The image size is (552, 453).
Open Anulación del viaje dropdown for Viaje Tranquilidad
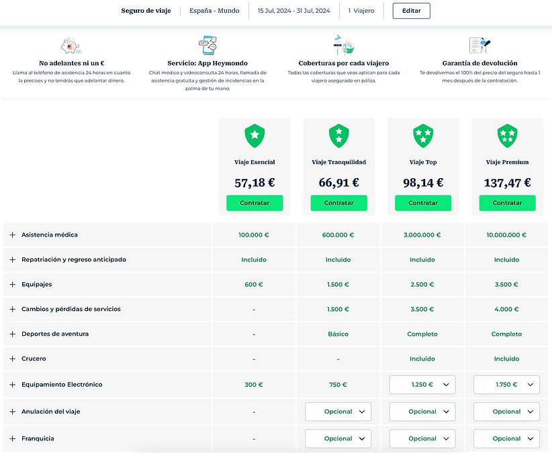click(x=338, y=411)
